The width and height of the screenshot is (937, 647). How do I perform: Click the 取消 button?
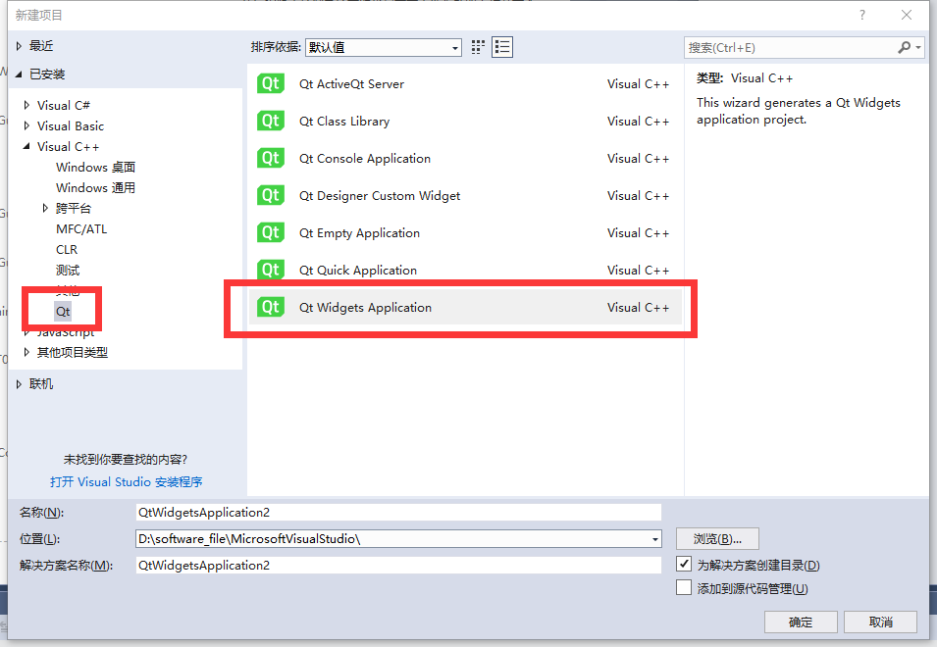click(880, 622)
